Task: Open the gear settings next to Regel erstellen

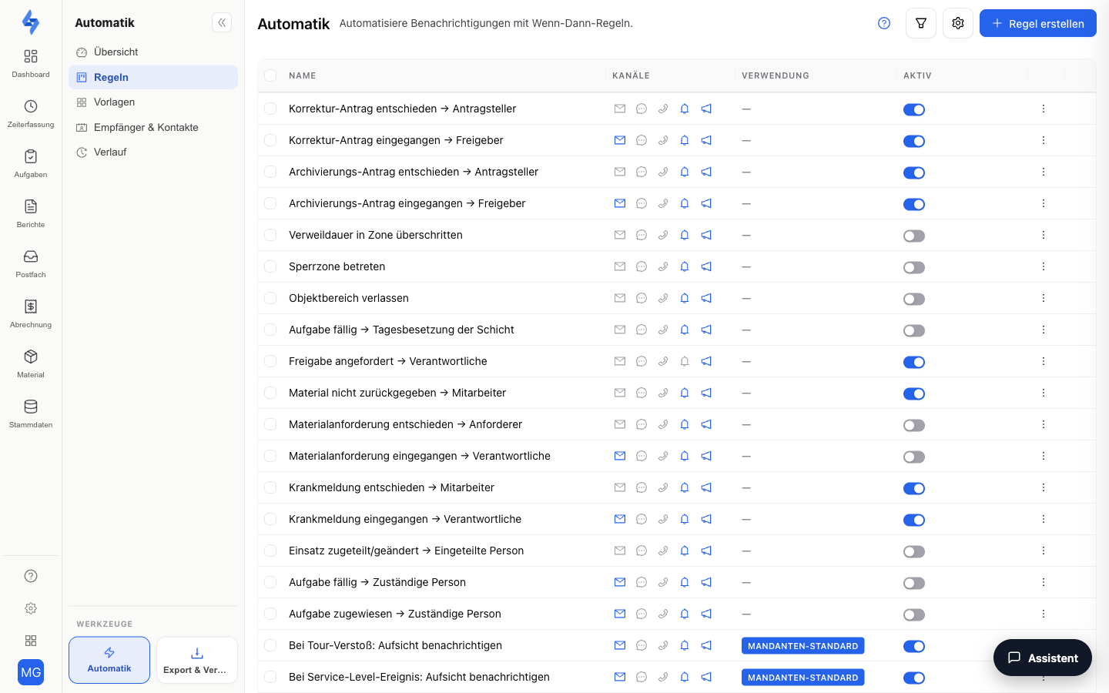Action: (958, 23)
